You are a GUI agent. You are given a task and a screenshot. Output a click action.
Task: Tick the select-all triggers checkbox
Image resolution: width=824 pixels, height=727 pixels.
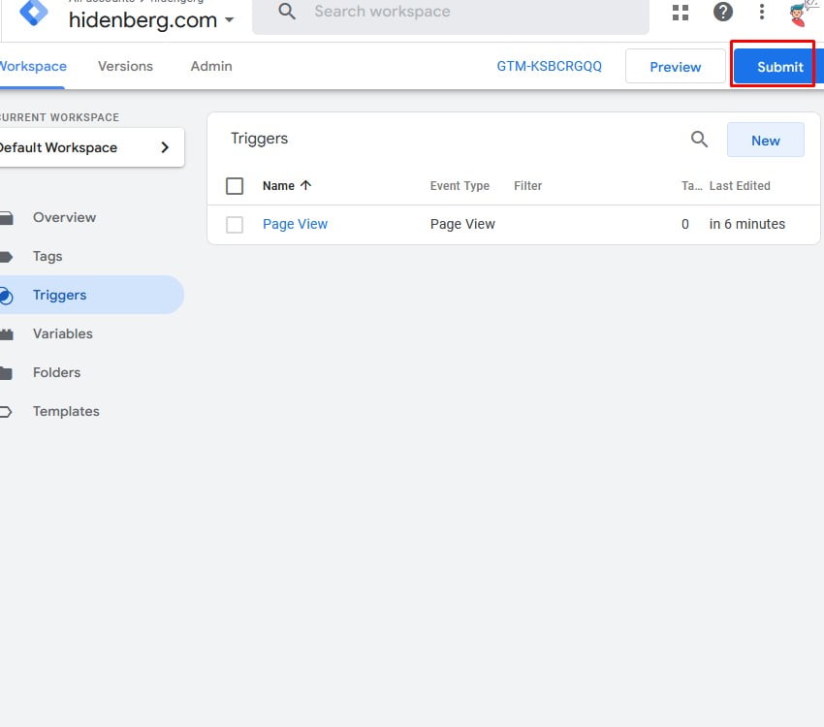[x=235, y=186]
